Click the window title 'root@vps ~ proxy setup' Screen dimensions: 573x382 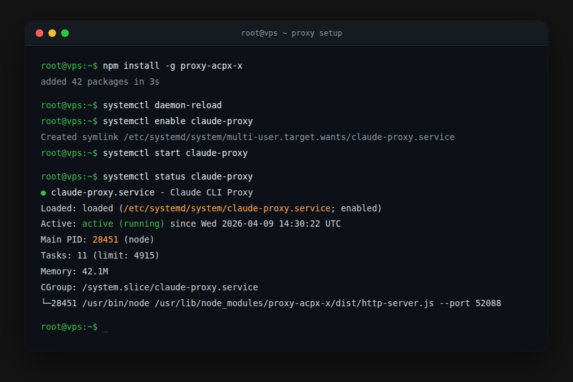292,33
